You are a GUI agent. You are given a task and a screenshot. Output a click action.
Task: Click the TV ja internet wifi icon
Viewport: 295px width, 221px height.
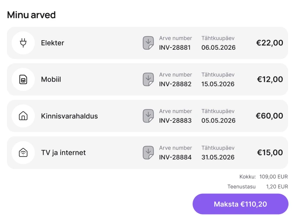(23, 153)
